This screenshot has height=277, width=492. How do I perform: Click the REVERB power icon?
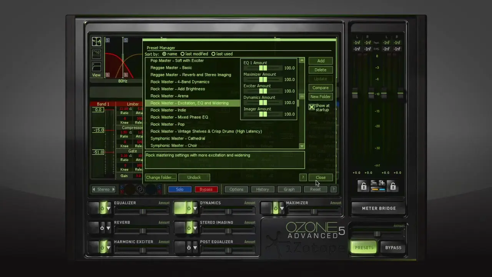[102, 228]
